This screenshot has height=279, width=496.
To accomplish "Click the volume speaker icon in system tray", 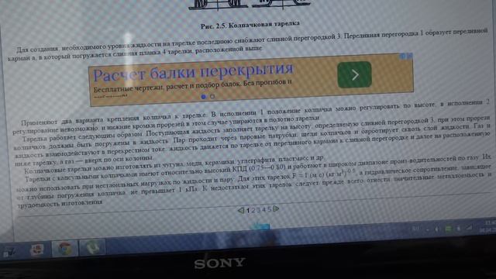I will [x=437, y=229].
